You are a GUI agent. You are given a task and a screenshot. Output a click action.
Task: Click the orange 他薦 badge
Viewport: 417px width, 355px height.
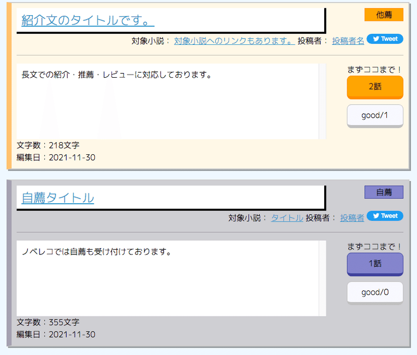(x=384, y=15)
